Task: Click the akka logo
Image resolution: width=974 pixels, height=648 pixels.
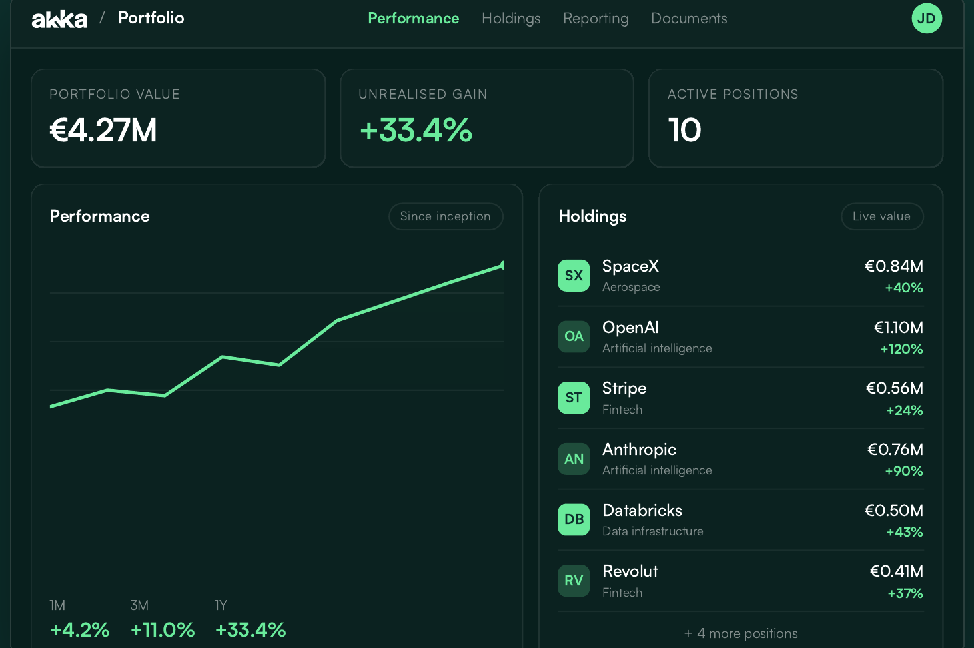Action: click(x=59, y=19)
